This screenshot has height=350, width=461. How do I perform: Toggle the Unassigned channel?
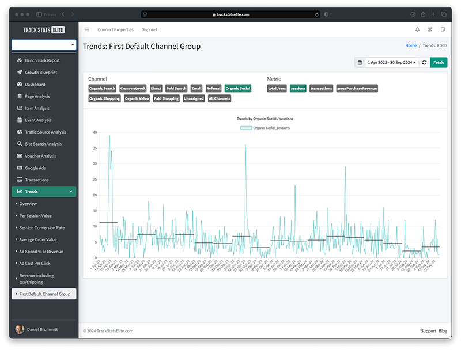[194, 98]
